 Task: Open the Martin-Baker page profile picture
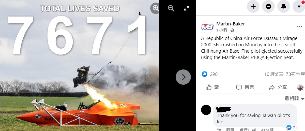click(x=207, y=27)
